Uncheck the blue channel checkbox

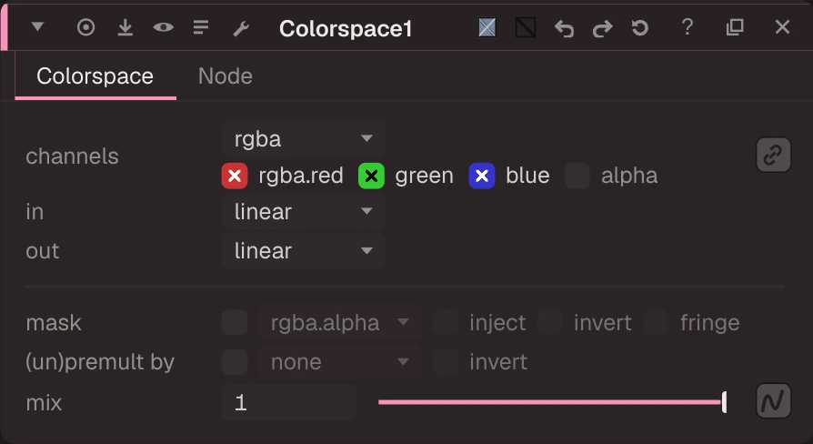482,176
